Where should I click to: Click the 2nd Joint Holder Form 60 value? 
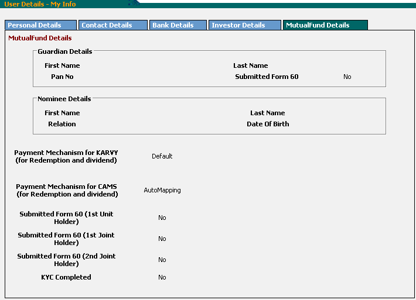click(162, 260)
